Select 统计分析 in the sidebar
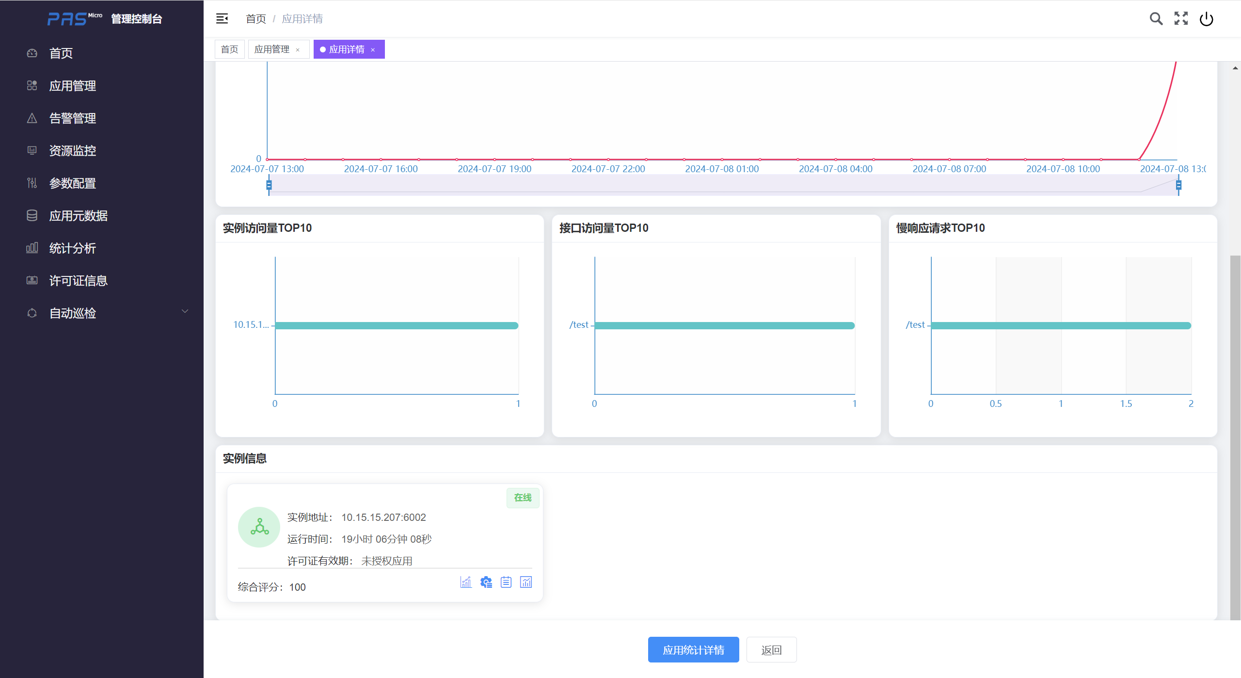Image resolution: width=1241 pixels, height=678 pixels. pyautogui.click(x=73, y=248)
